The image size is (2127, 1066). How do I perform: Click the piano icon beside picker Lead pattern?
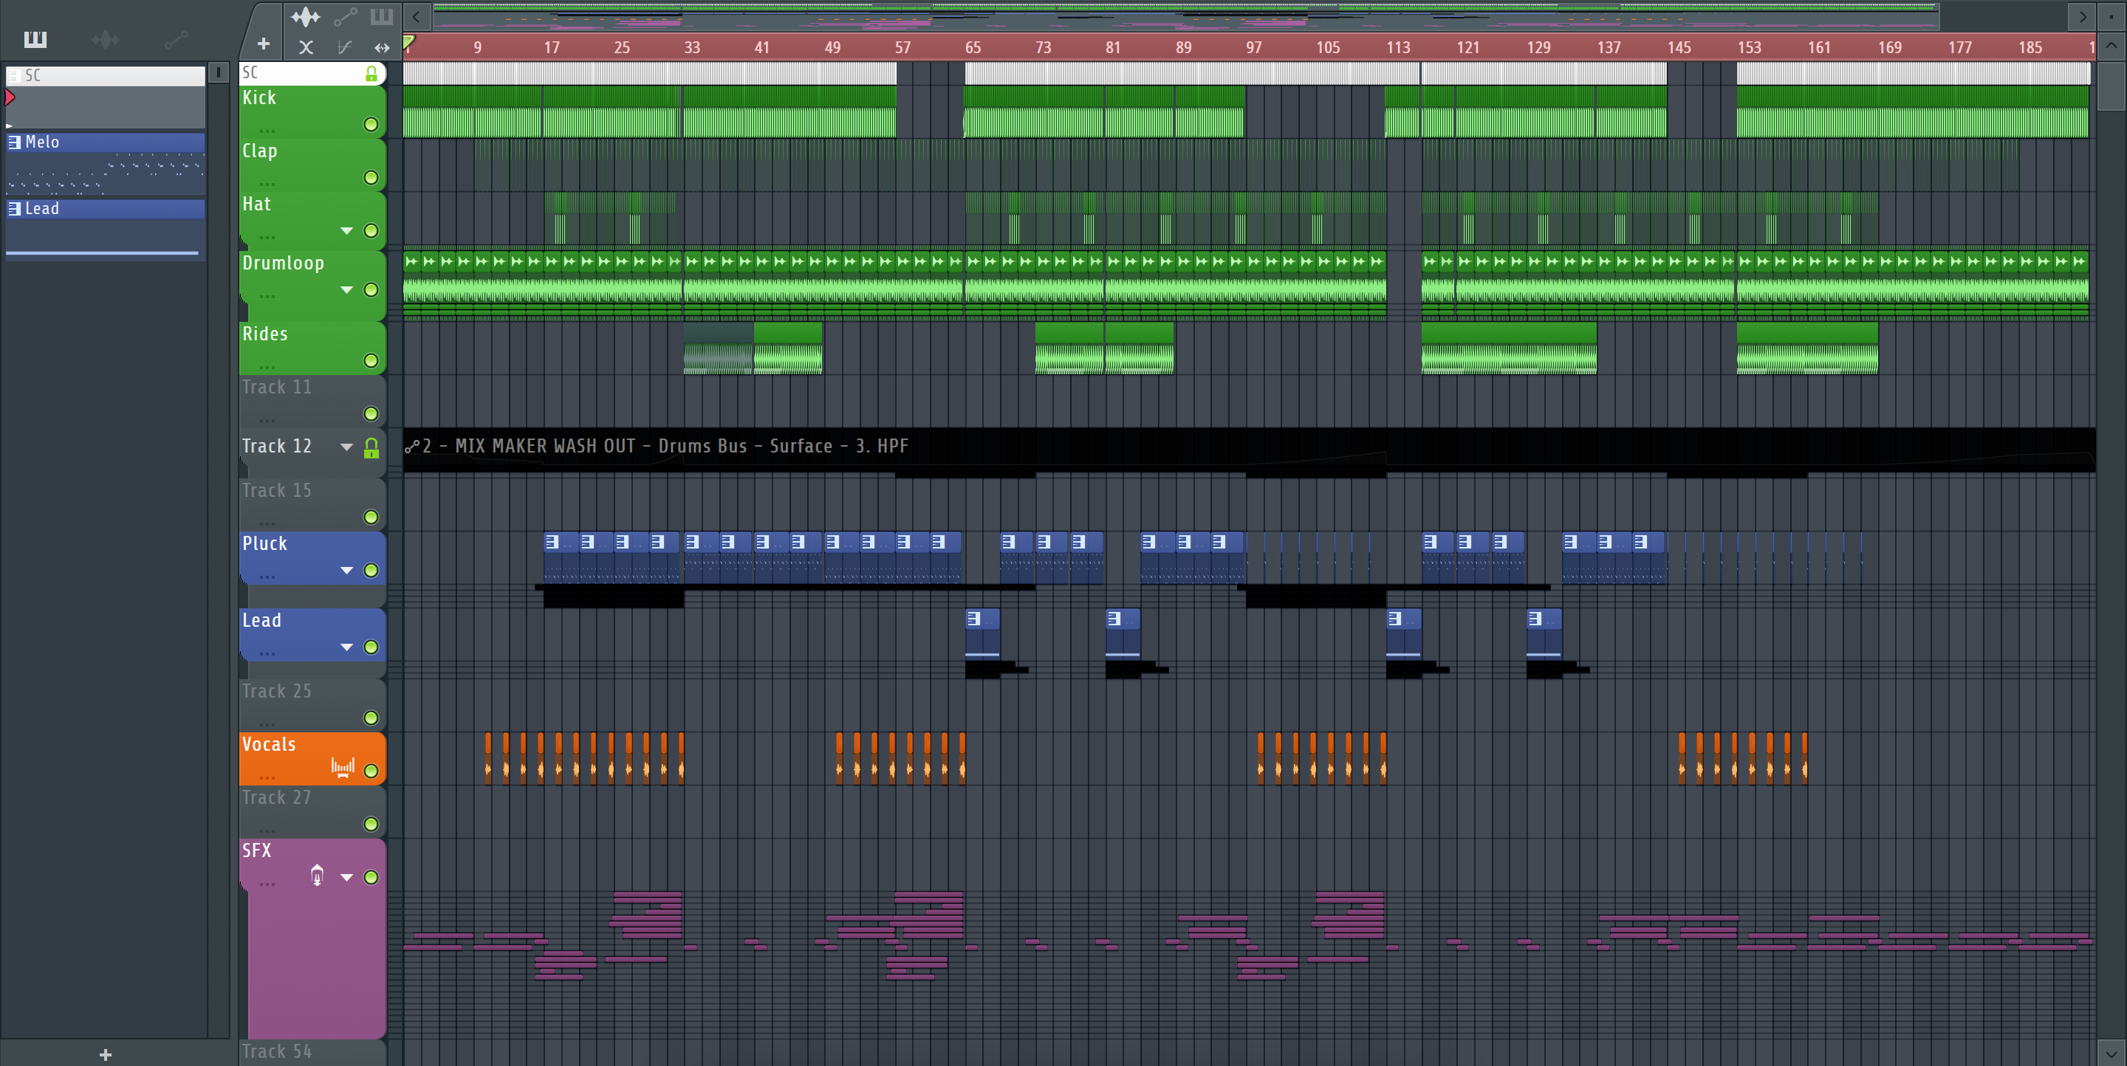14,209
